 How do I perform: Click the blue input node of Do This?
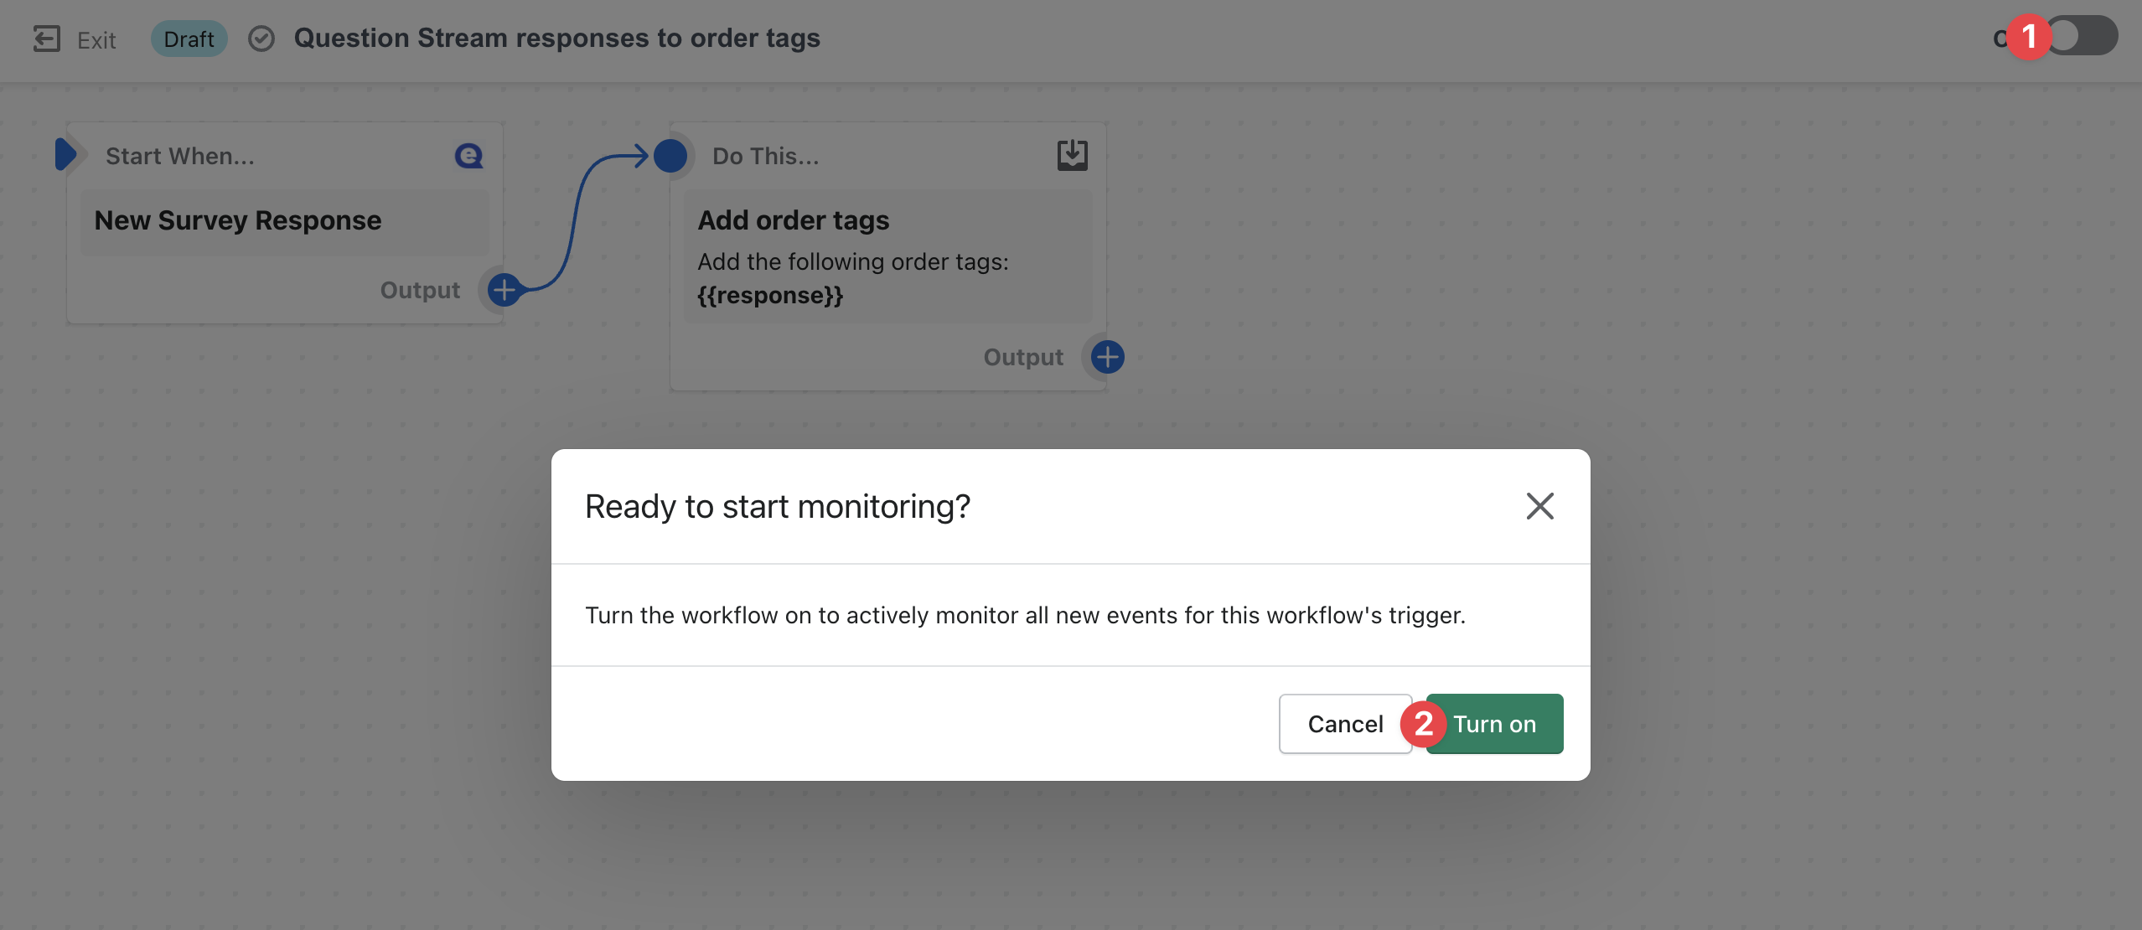tap(670, 156)
